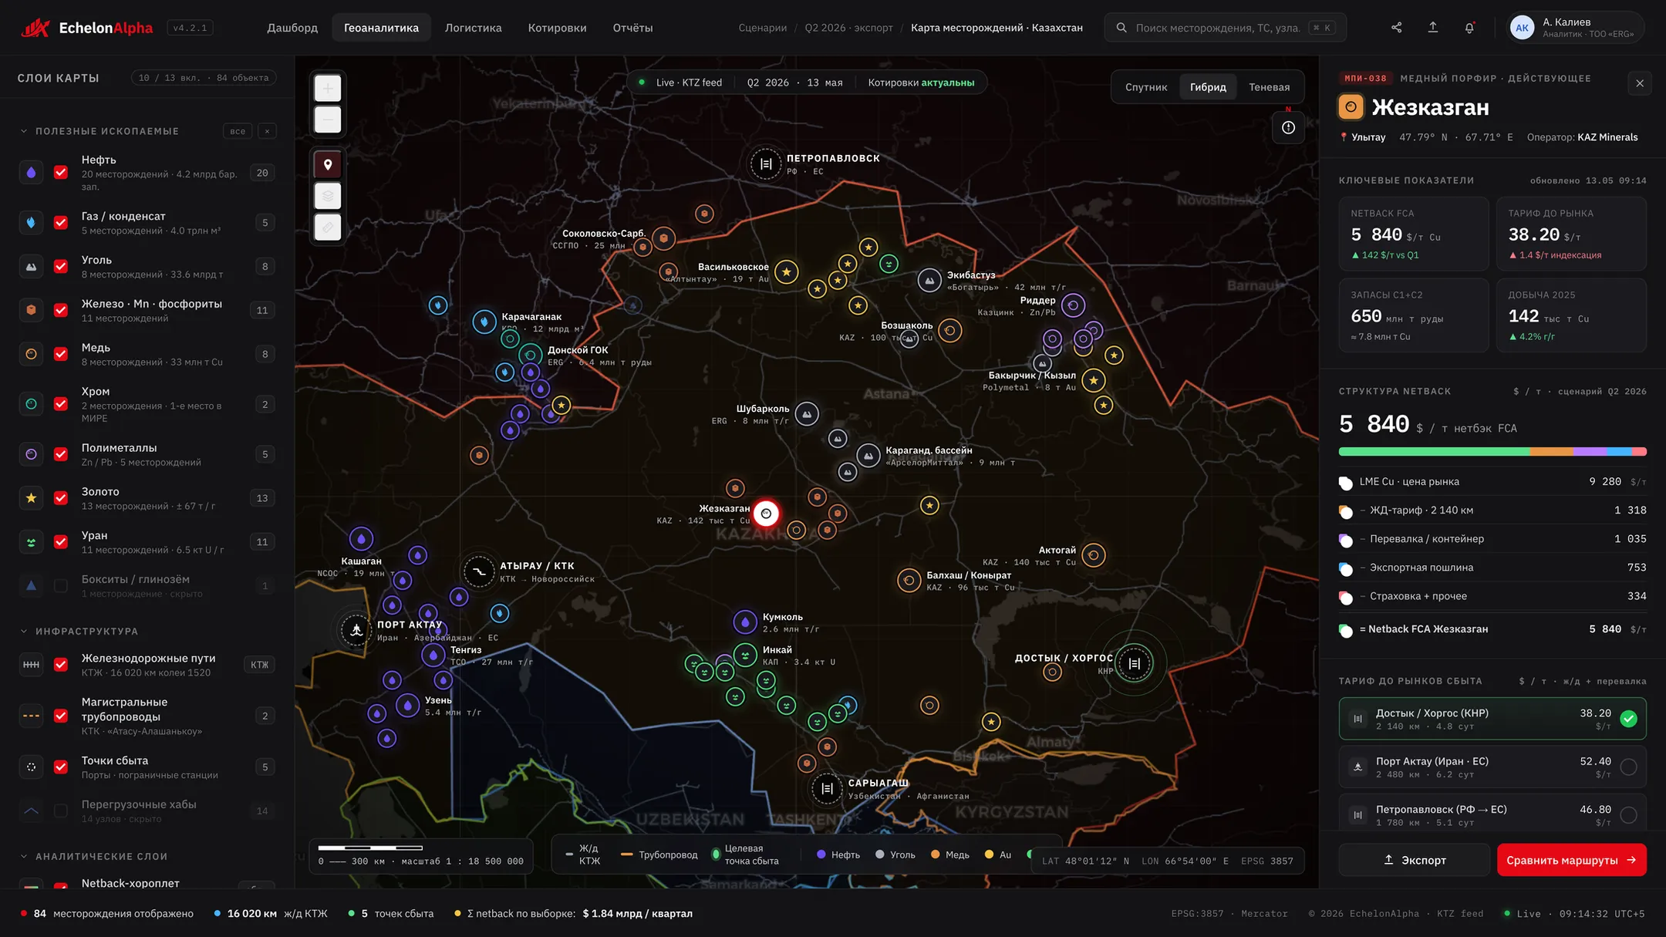
Task: Expand the Экспортная пошлина breakdown row
Action: pyautogui.click(x=1492, y=568)
